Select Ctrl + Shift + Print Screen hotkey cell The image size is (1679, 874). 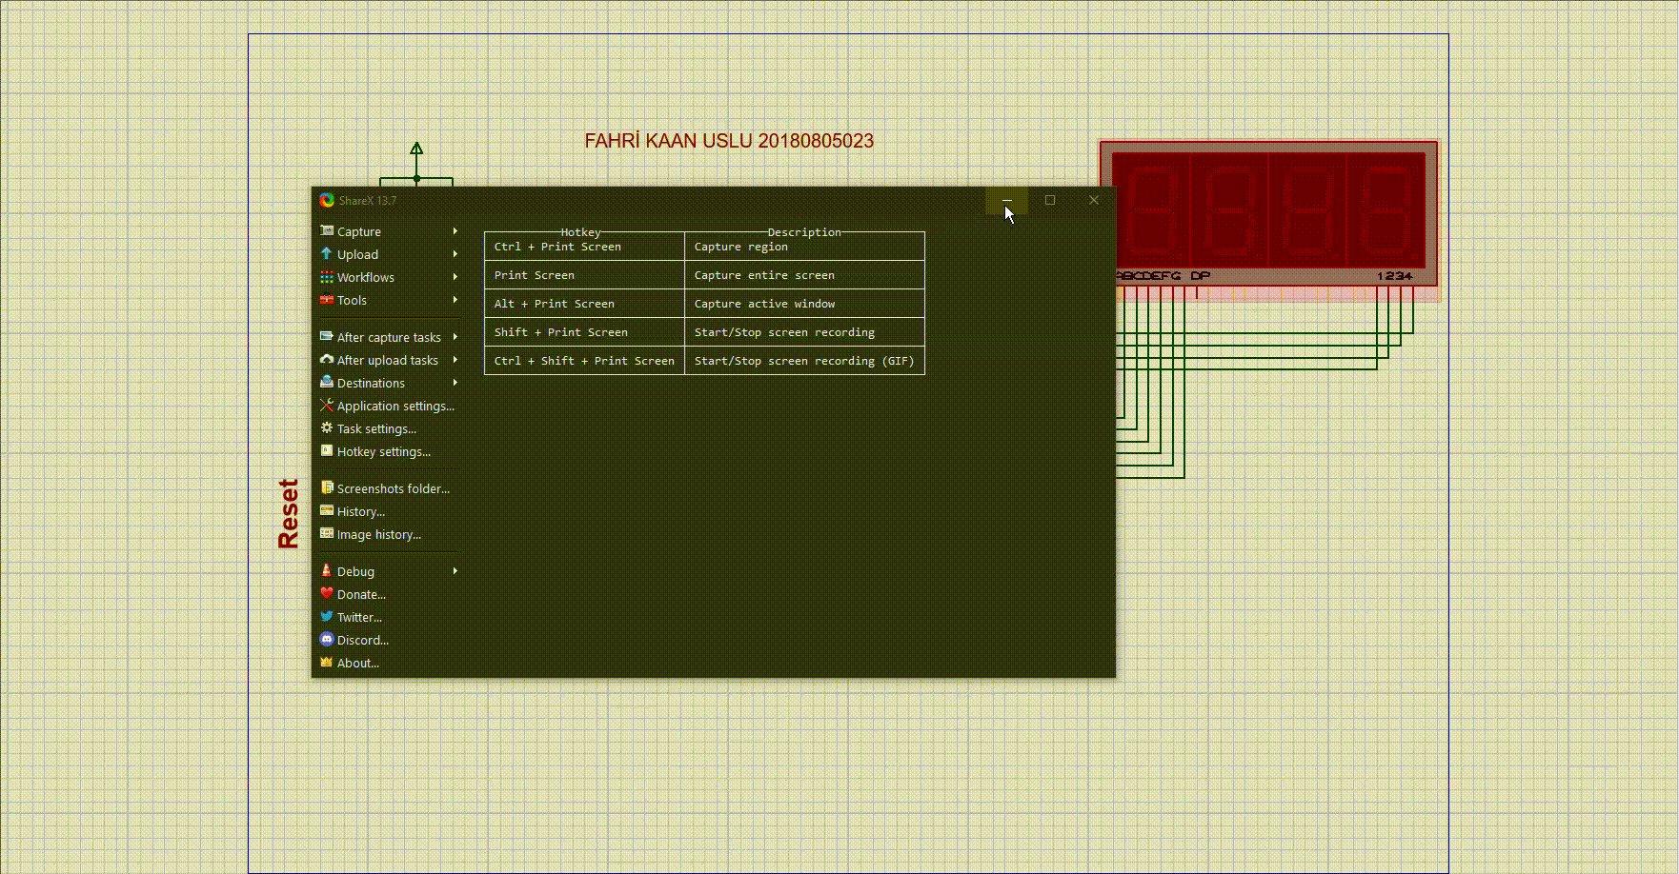(x=584, y=361)
